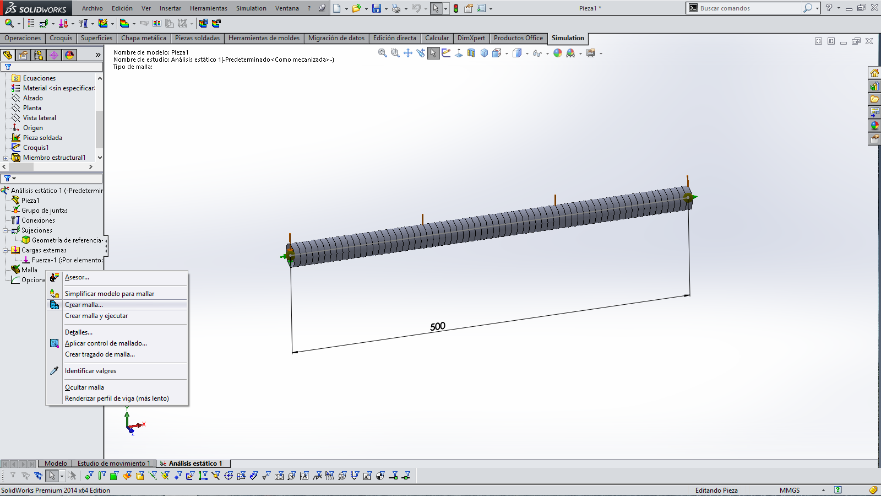Click Apply control de mallado icon
The height and width of the screenshot is (496, 881).
click(x=55, y=343)
